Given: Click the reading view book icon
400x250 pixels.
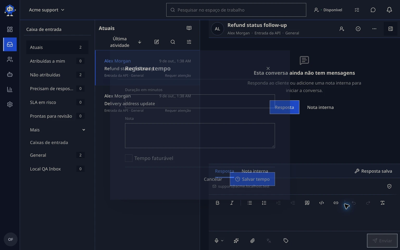Looking at the screenshot, I should (x=189, y=28).
